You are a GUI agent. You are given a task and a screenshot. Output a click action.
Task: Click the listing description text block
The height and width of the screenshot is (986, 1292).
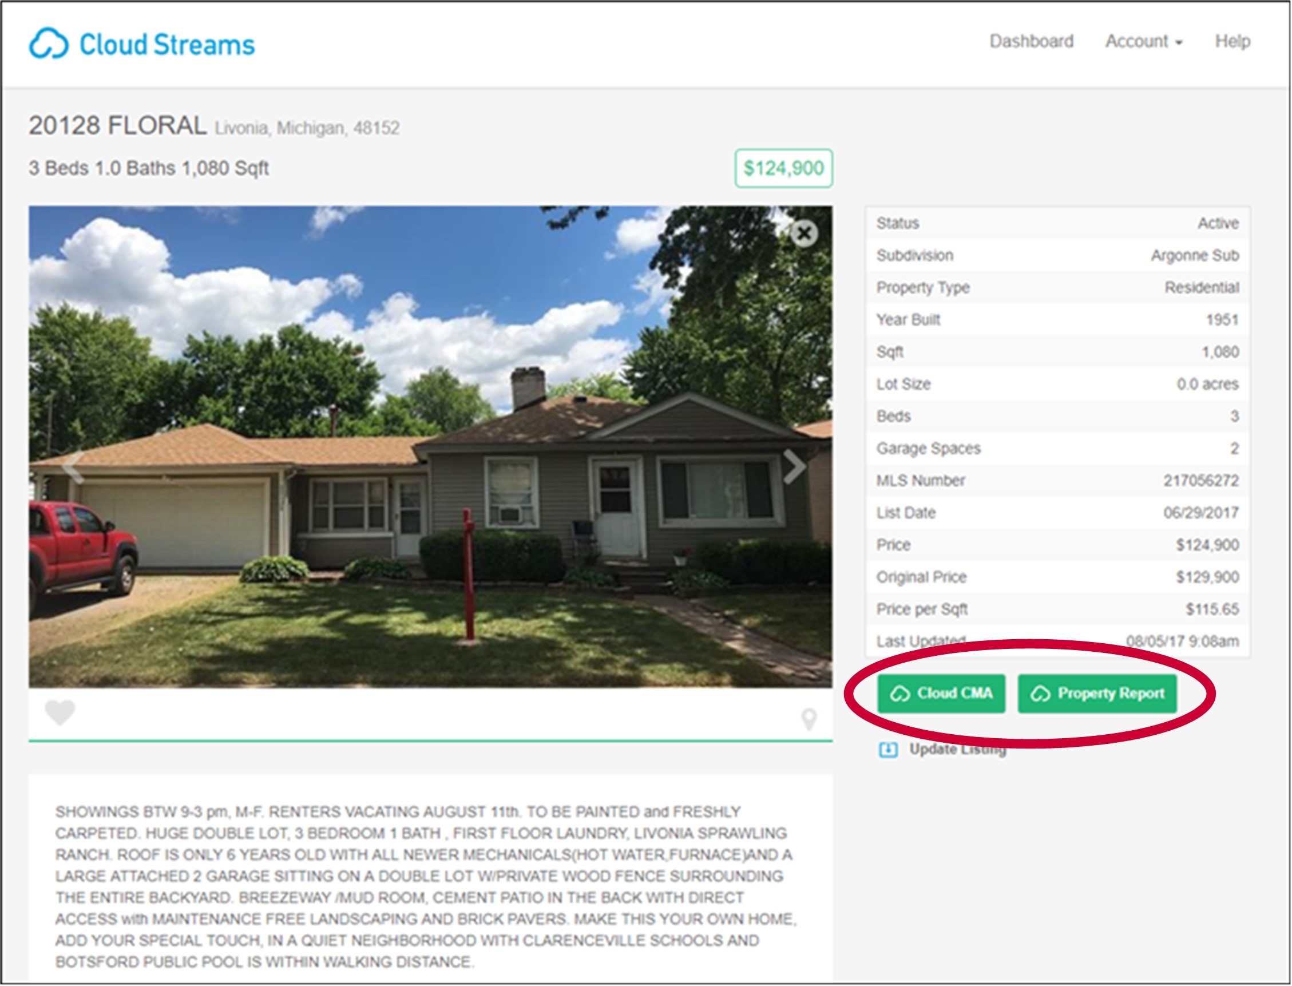[426, 887]
